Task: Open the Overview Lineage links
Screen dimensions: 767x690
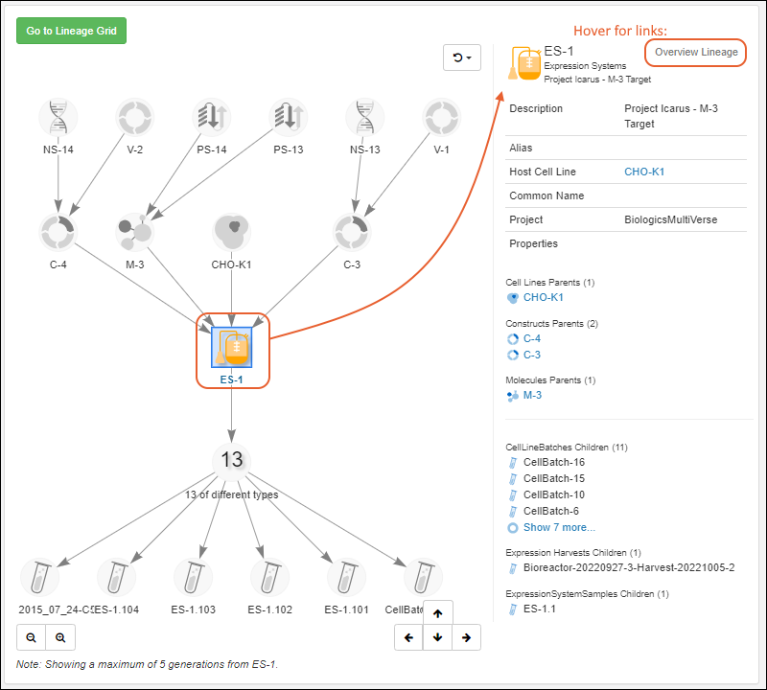Action: 696,52
